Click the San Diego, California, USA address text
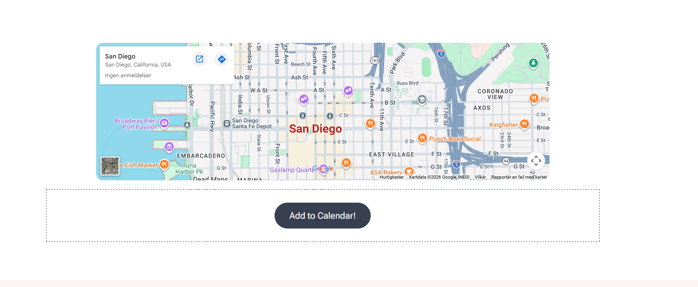The width and height of the screenshot is (698, 287). tap(138, 65)
